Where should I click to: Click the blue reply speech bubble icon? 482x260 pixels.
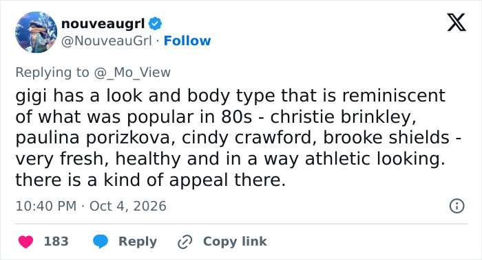[x=101, y=241]
